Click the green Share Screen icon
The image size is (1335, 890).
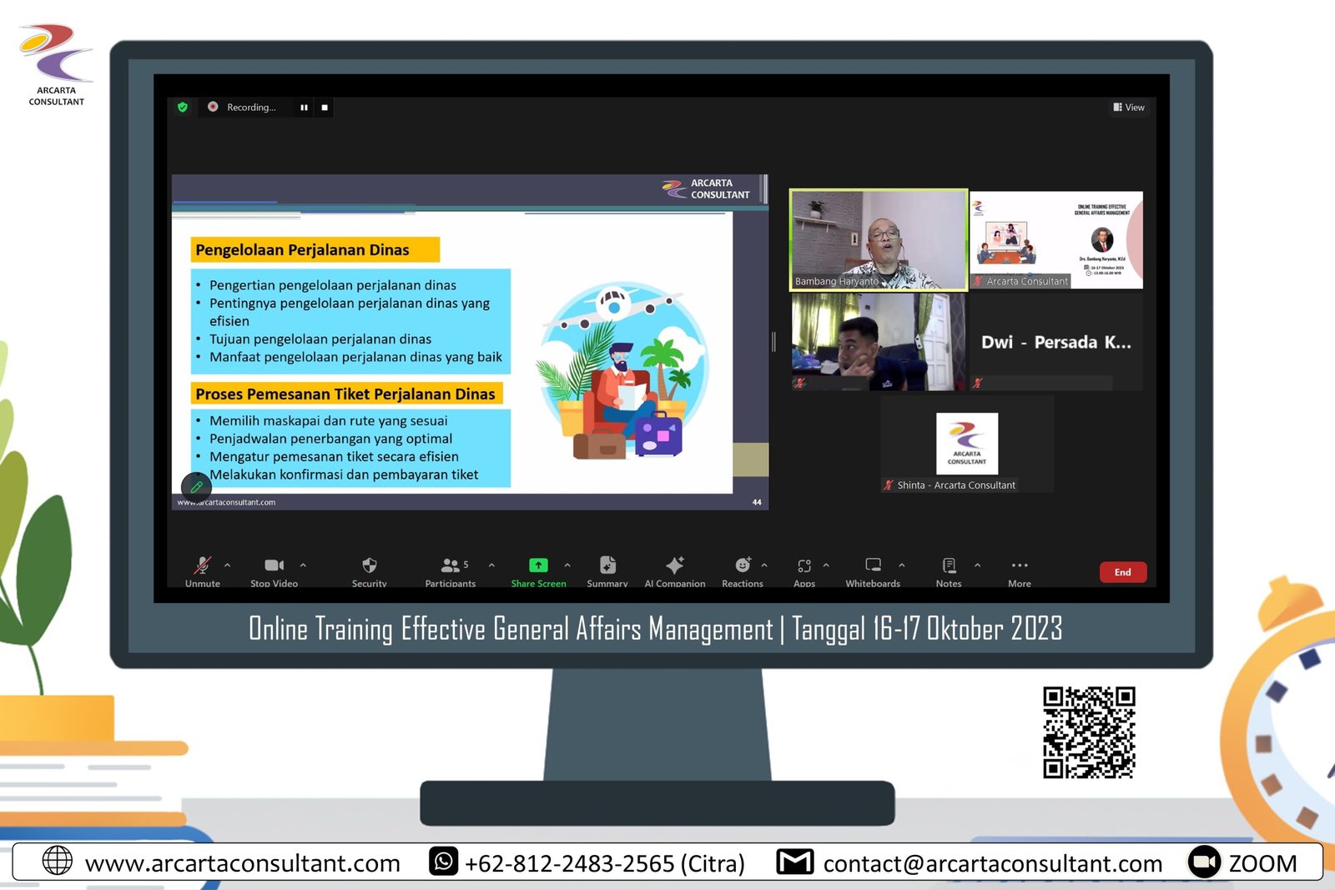[x=538, y=566]
